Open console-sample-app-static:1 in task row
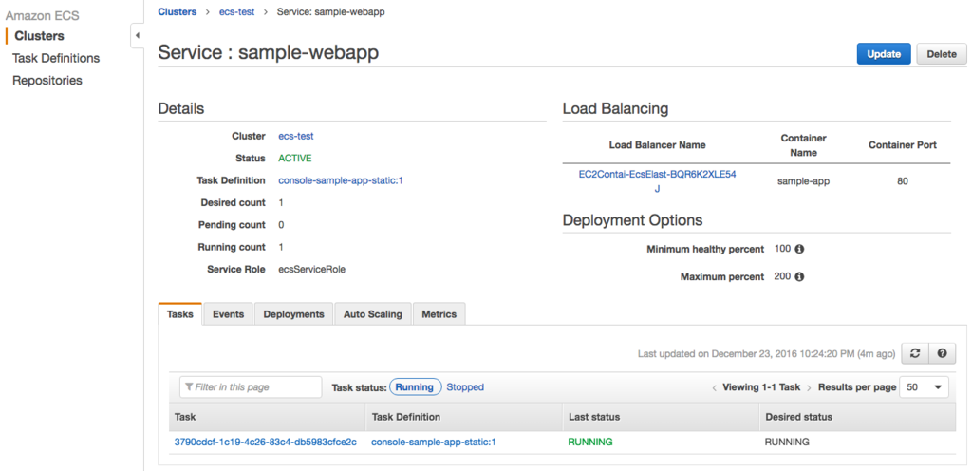This screenshot has width=972, height=471. pyautogui.click(x=433, y=443)
